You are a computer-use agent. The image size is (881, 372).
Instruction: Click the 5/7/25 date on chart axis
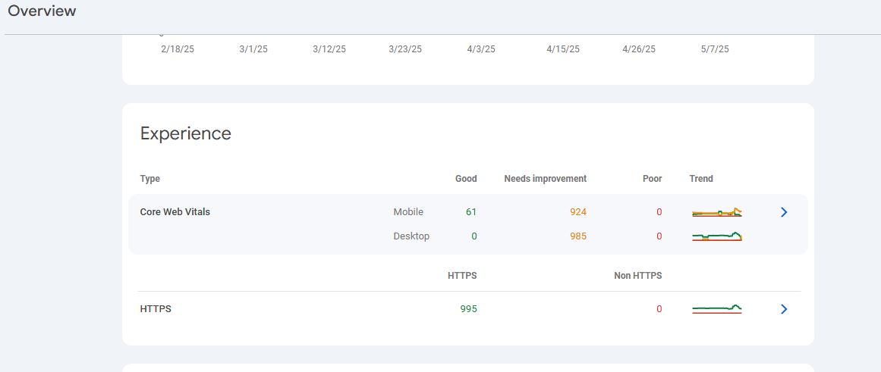pyautogui.click(x=715, y=49)
